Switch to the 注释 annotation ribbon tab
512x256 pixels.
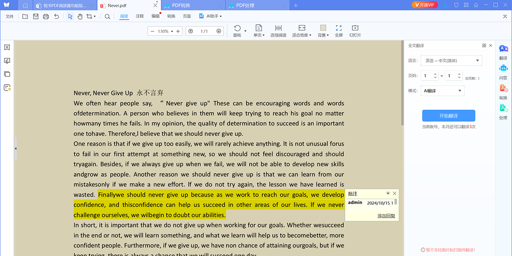[140, 16]
